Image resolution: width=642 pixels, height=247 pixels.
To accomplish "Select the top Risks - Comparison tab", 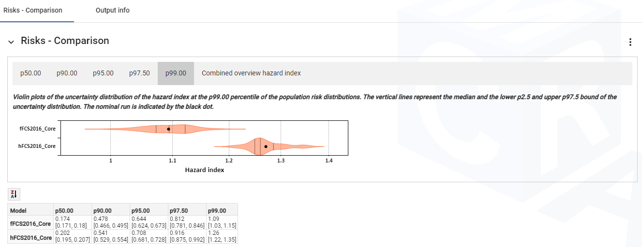I will (33, 10).
